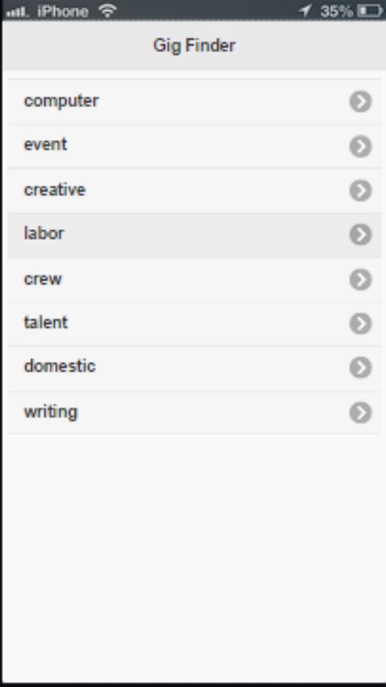Choose the highlighted labor category
This screenshot has width=386, height=687.
tap(194, 235)
